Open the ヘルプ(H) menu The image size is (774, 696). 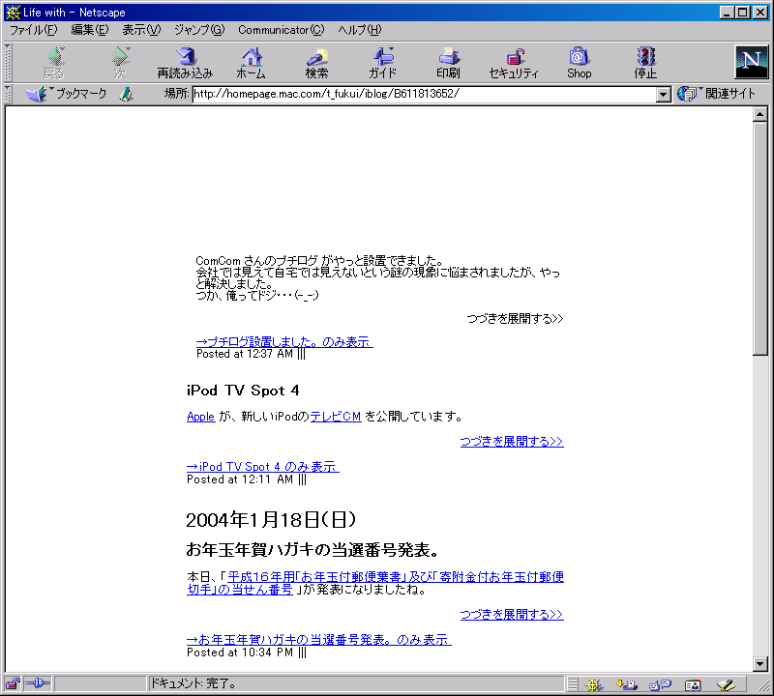[x=360, y=30]
